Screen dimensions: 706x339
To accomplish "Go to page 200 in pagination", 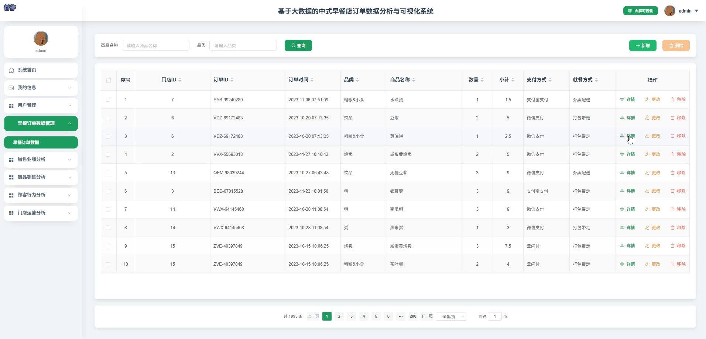I will (x=413, y=316).
